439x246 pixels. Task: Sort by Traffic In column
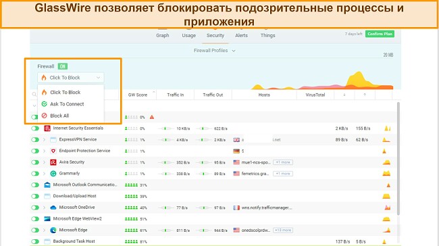pos(176,95)
